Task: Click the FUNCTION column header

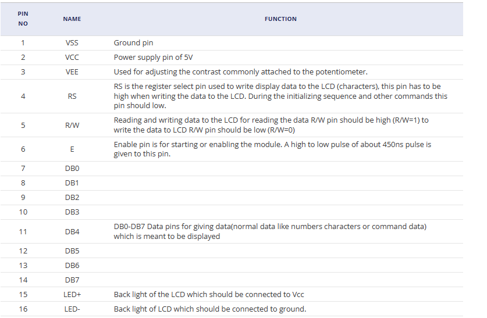Action: coord(280,19)
